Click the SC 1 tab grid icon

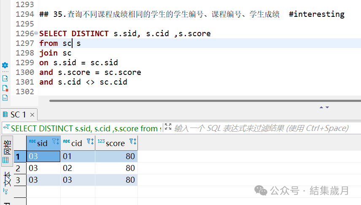pos(5,114)
